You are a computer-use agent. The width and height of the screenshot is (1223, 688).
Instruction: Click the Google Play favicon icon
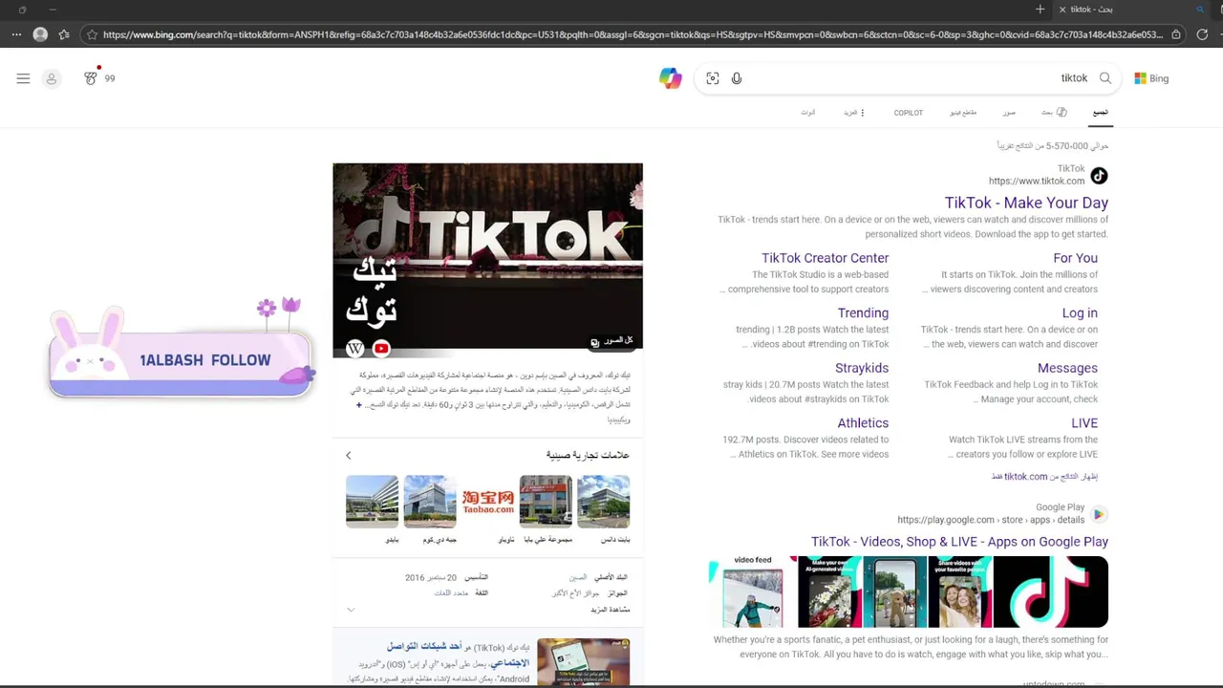(x=1099, y=514)
